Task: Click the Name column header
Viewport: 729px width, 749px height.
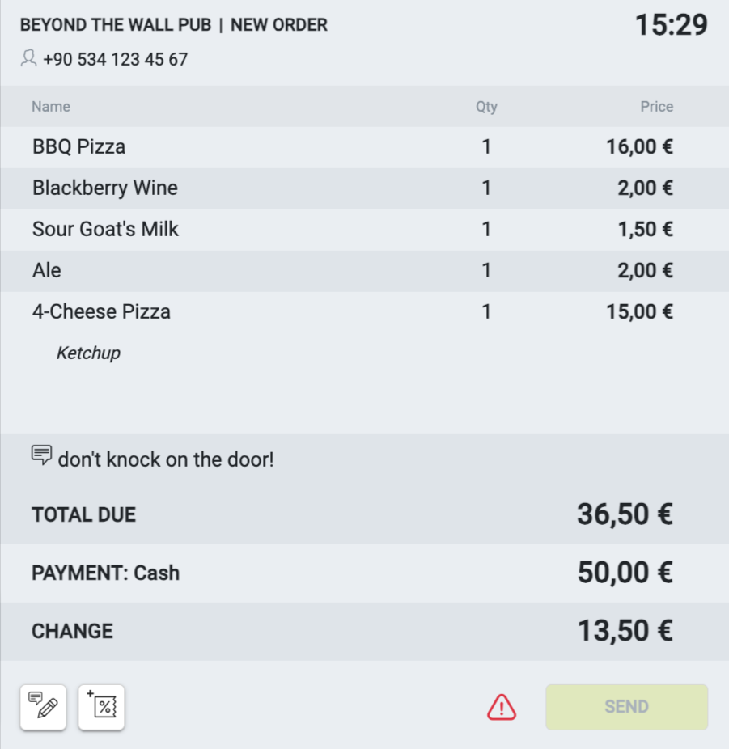Action: tap(51, 107)
